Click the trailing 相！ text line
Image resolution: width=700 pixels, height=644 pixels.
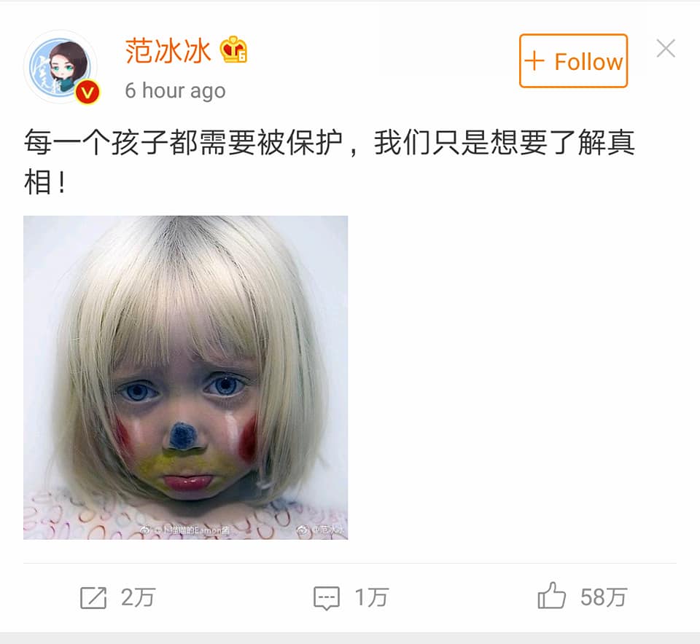tap(45, 182)
